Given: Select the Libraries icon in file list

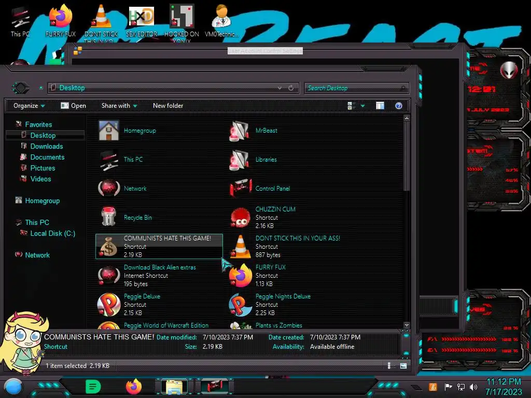Looking at the screenshot, I should point(240,160).
